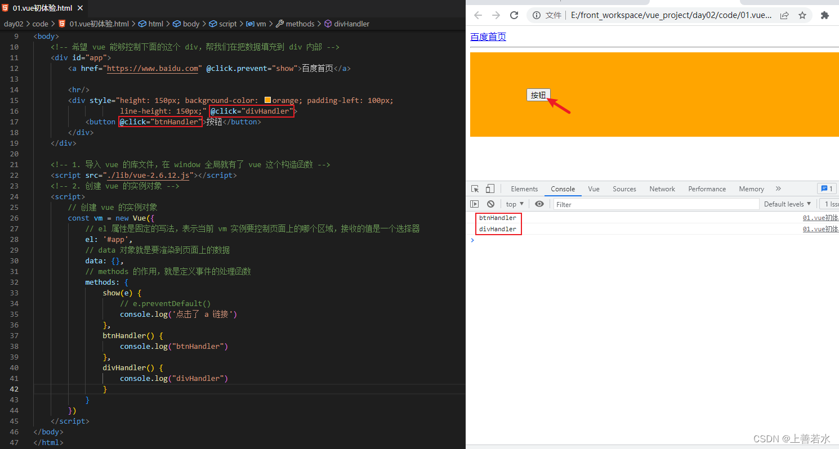
Task: Click the browser address bar URL
Action: pos(671,15)
